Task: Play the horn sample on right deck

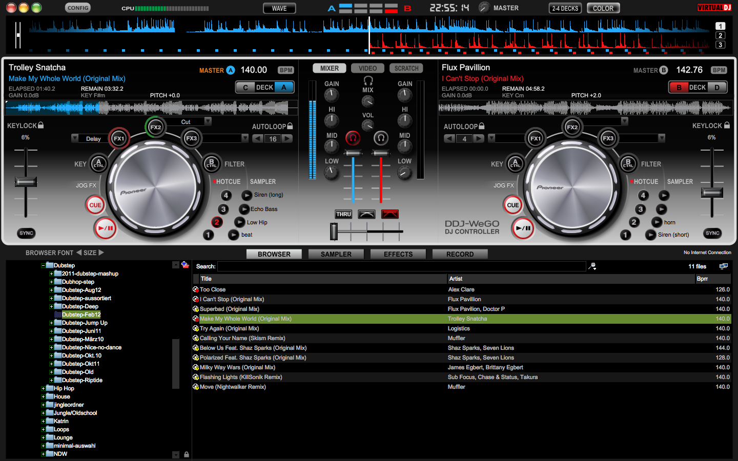Action: (657, 222)
